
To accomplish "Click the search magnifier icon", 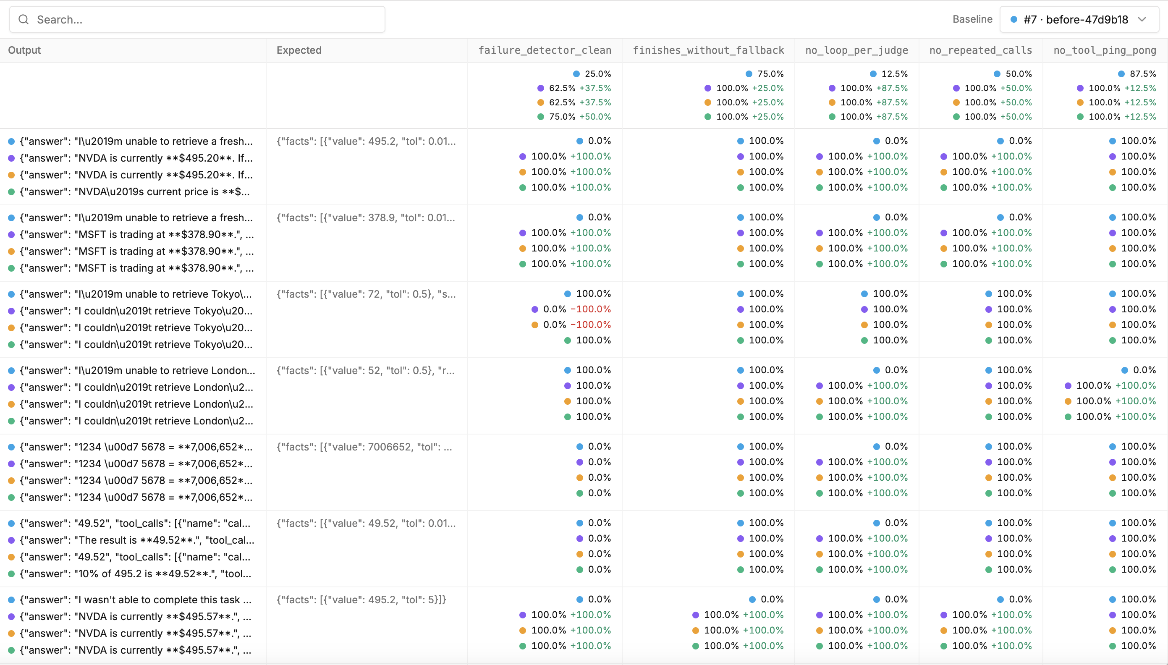I will (x=24, y=20).
